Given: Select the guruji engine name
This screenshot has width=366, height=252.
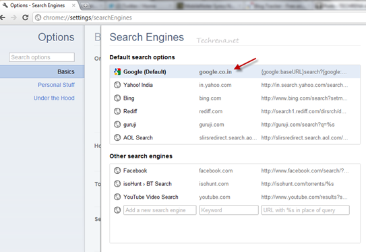Looking at the screenshot, I should pos(130,125).
